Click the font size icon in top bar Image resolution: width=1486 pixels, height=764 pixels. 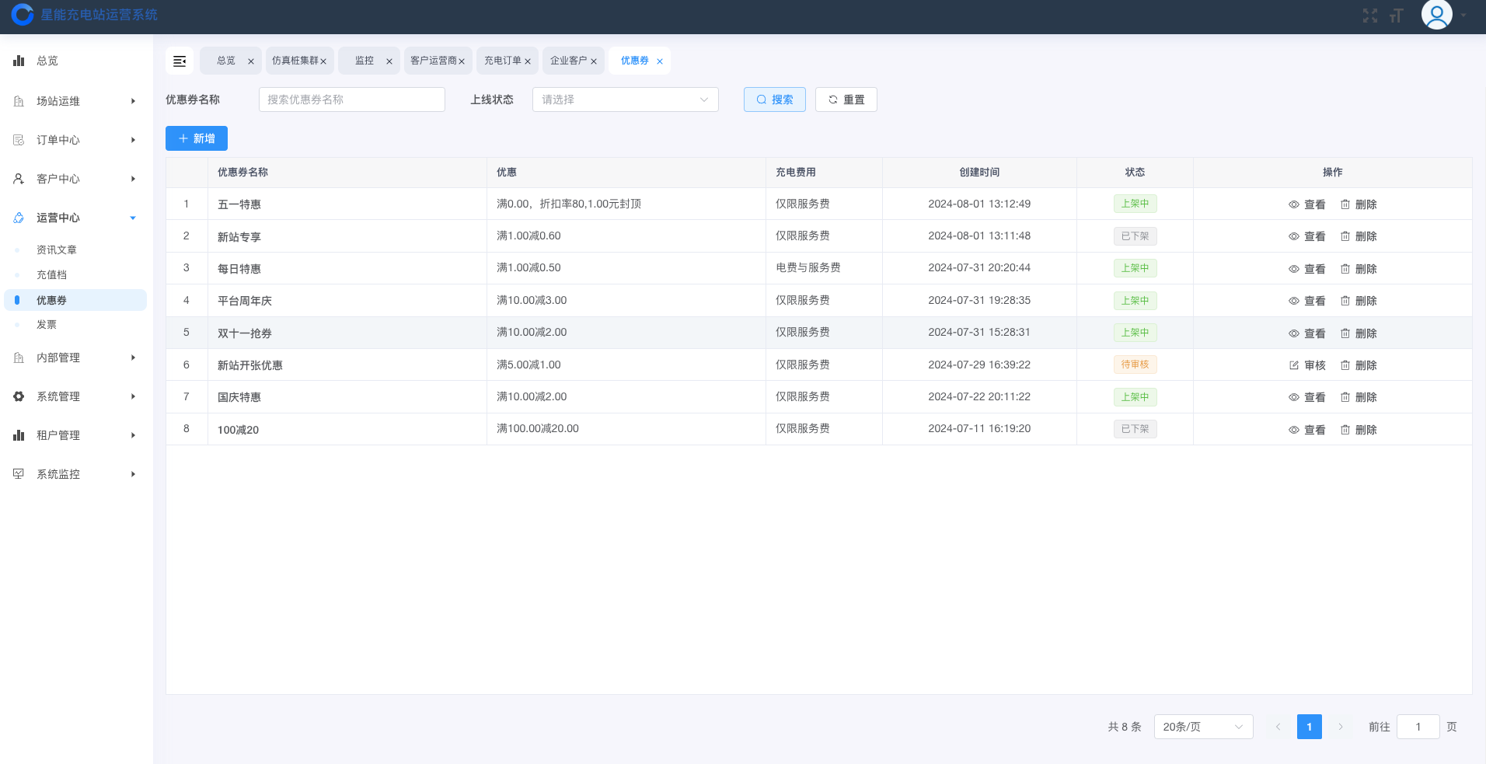point(1397,16)
